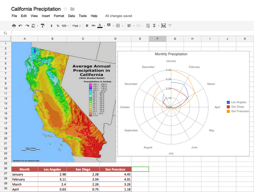
Task: Apply bold formatting to cell
Action: [x=87, y=25]
